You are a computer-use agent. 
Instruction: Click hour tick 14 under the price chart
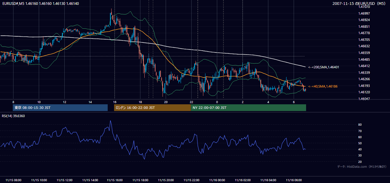point(90,102)
